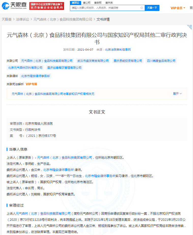Open related company 重庆创嘉餐饮管理有限公司
193x235 pixels.
(64, 68)
